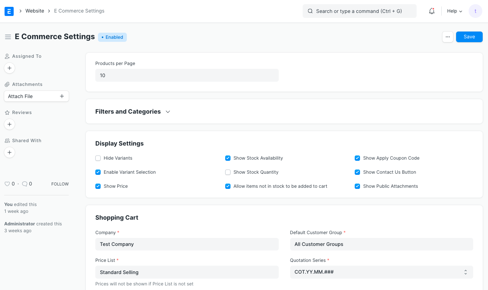Screen dimensions: 488x290
Task: Open the notifications bell
Action: [x=431, y=11]
